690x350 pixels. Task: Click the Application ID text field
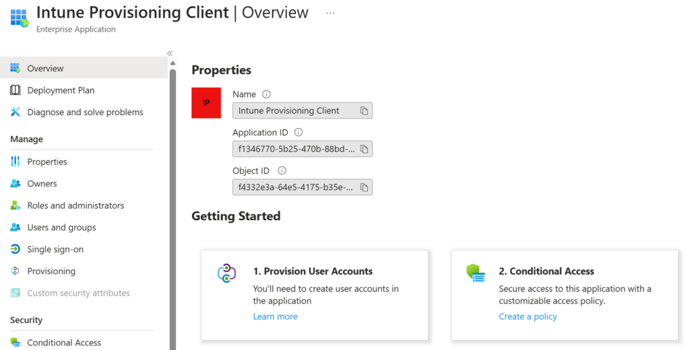click(294, 149)
